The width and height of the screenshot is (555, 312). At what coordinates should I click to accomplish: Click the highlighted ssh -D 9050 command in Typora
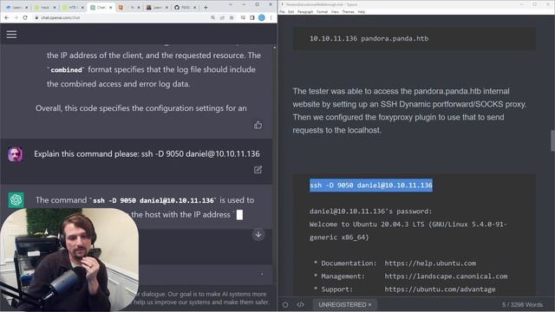(x=371, y=185)
